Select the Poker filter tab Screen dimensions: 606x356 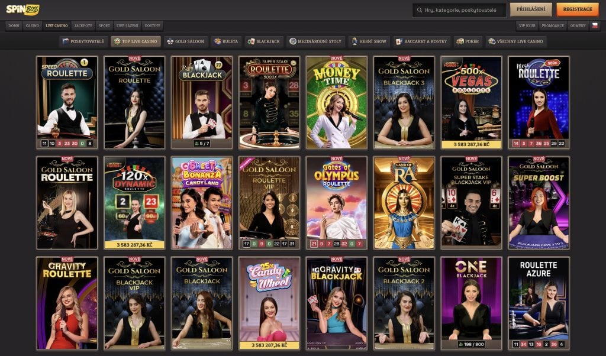click(x=468, y=41)
